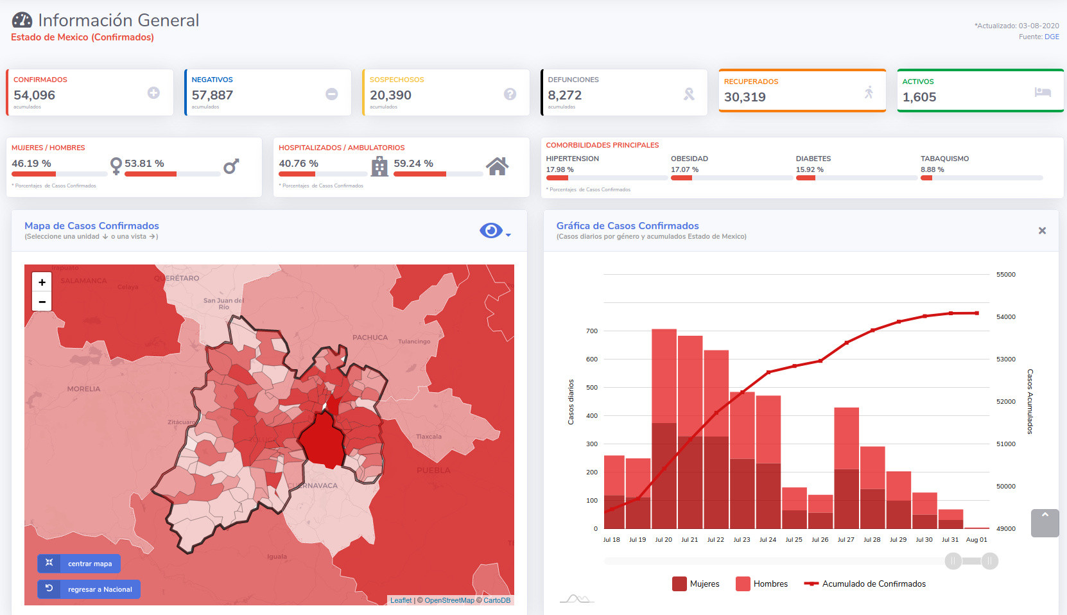Click the Negativos 57,887 card
The width and height of the screenshot is (1067, 615).
268,92
